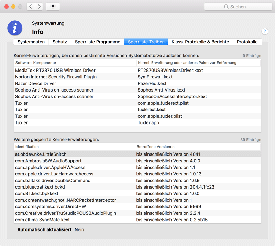
Task: Close the window with the red button
Action: (x=7, y=7)
